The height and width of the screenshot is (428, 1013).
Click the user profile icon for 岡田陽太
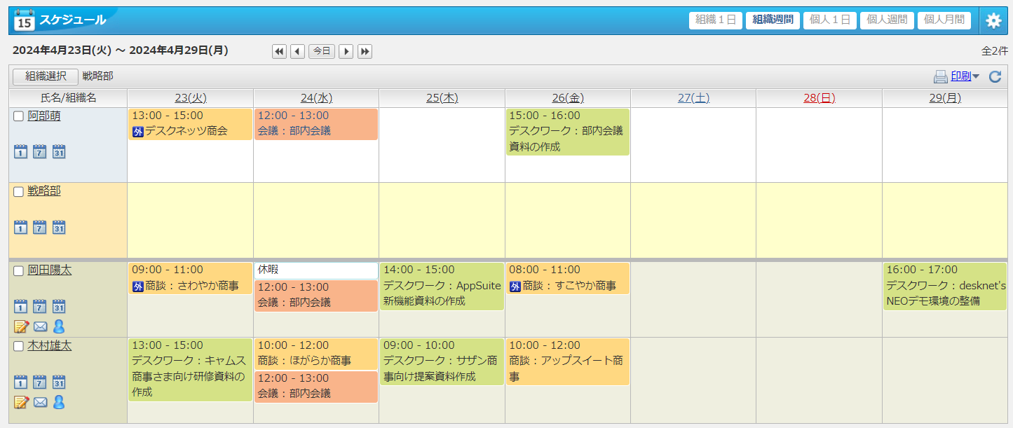[x=59, y=326]
